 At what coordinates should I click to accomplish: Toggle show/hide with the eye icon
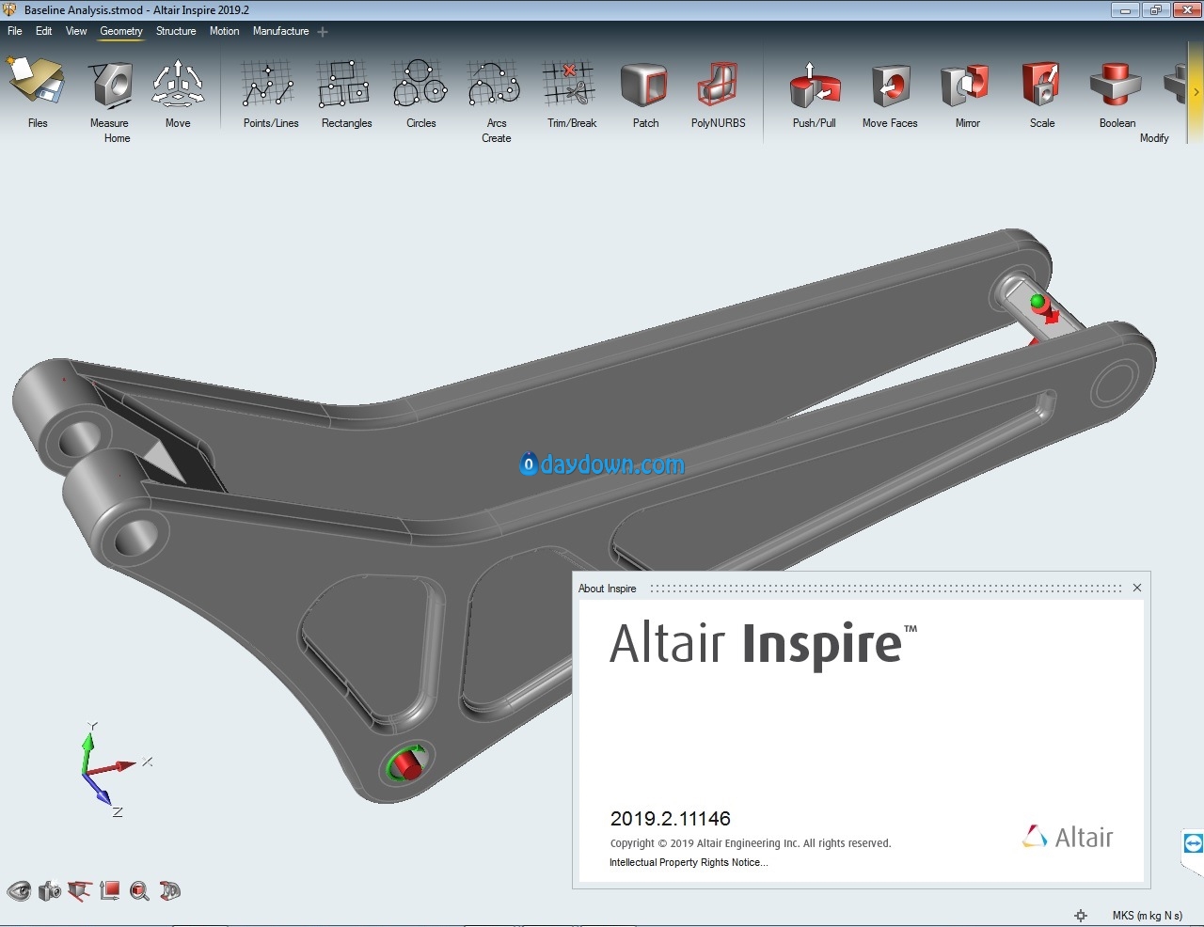pyautogui.click(x=19, y=890)
